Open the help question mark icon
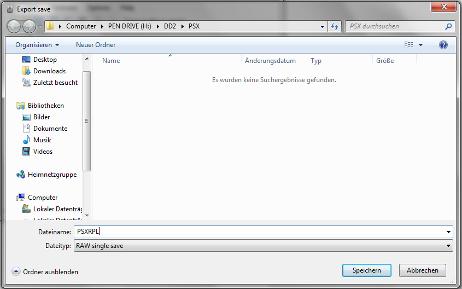The width and height of the screenshot is (462, 289). [443, 45]
